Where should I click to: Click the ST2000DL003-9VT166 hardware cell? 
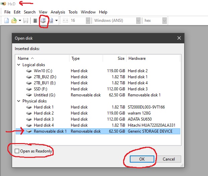(146, 107)
